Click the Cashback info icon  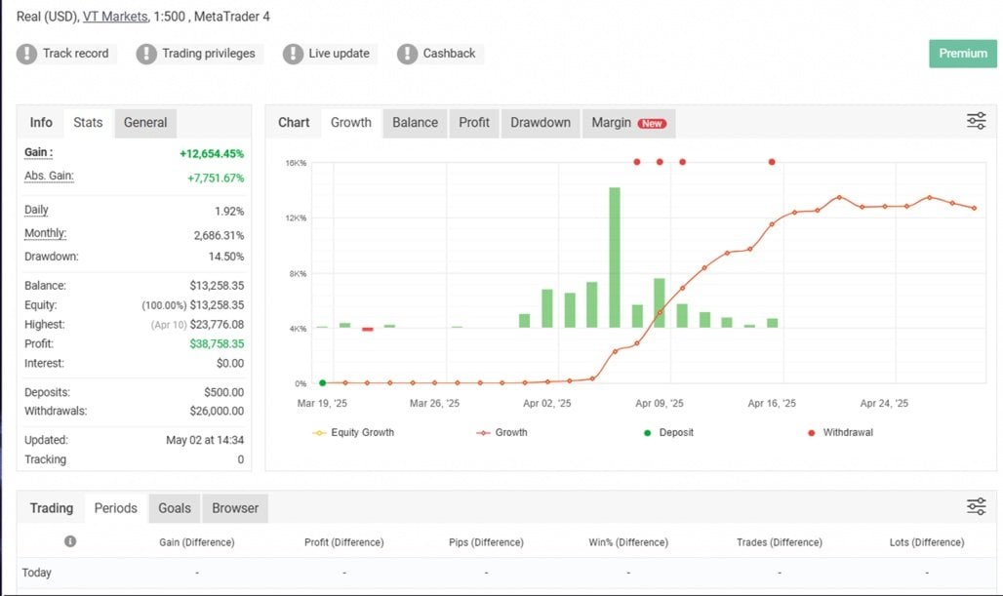(408, 54)
